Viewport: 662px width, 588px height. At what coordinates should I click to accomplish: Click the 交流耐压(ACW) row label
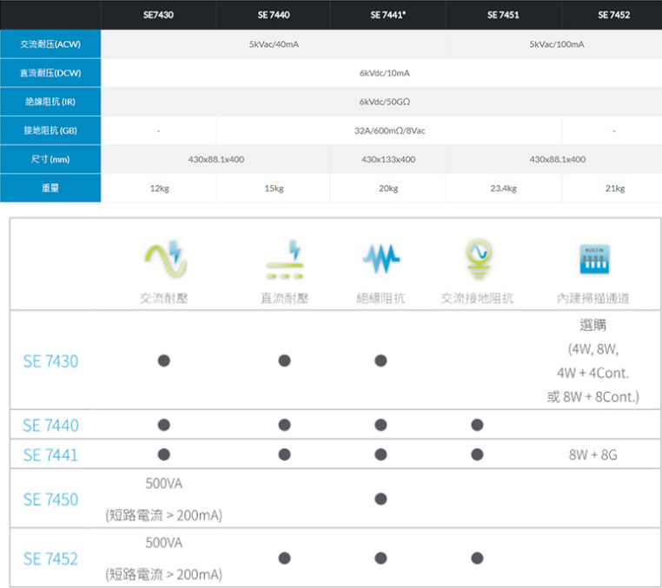(50, 44)
